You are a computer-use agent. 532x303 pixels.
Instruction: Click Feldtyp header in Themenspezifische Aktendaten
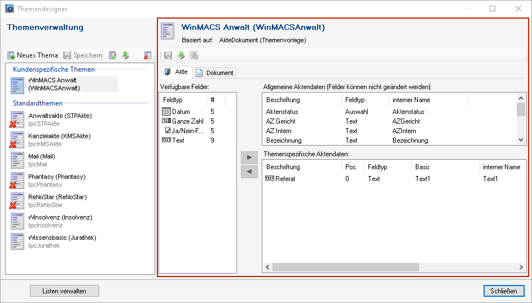pos(388,167)
